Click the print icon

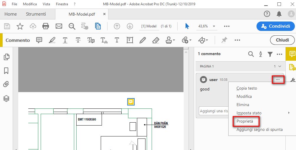tap(46, 26)
